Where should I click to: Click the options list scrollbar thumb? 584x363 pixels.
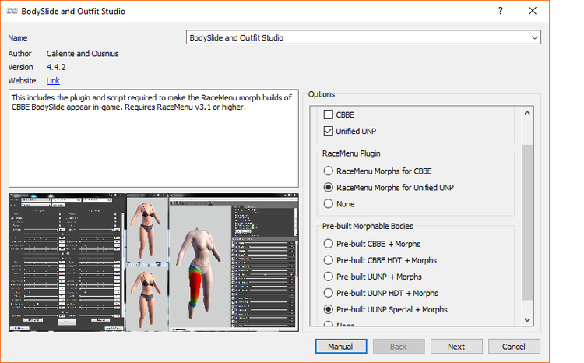[x=527, y=222]
